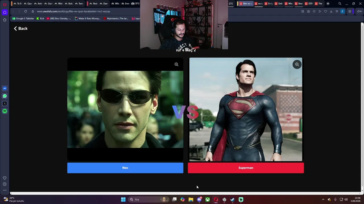
Task: Switch to the 'Anim' tab
Action: point(38,4)
